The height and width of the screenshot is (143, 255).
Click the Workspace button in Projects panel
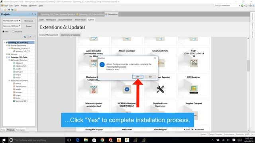pos(29,21)
